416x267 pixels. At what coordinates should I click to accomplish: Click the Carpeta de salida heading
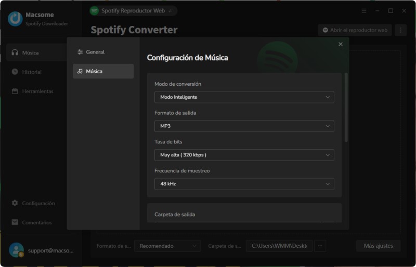pos(175,214)
